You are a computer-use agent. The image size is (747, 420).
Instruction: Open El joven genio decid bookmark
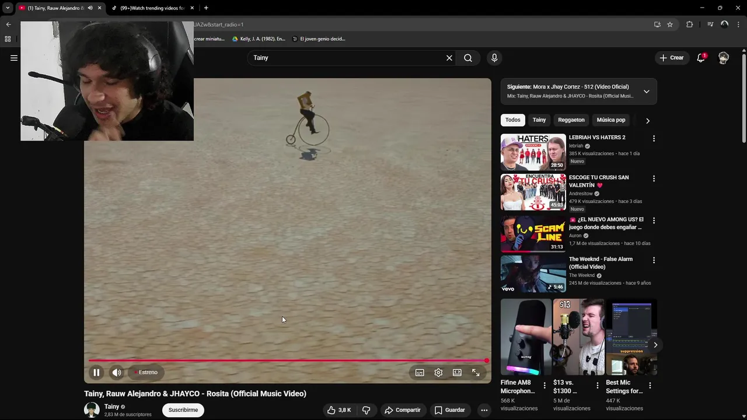click(319, 39)
